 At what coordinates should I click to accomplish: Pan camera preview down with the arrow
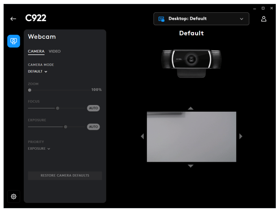point(190,166)
